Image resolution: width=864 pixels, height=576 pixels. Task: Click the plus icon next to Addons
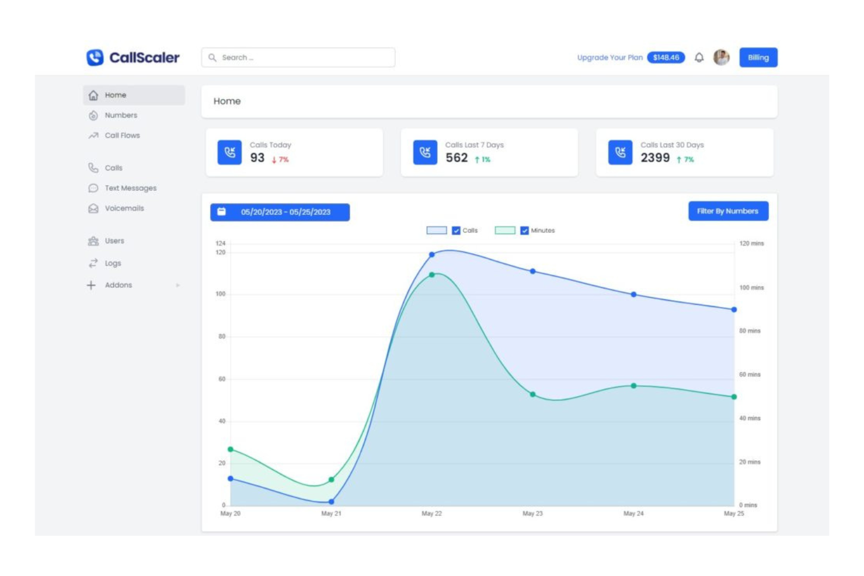(x=90, y=285)
